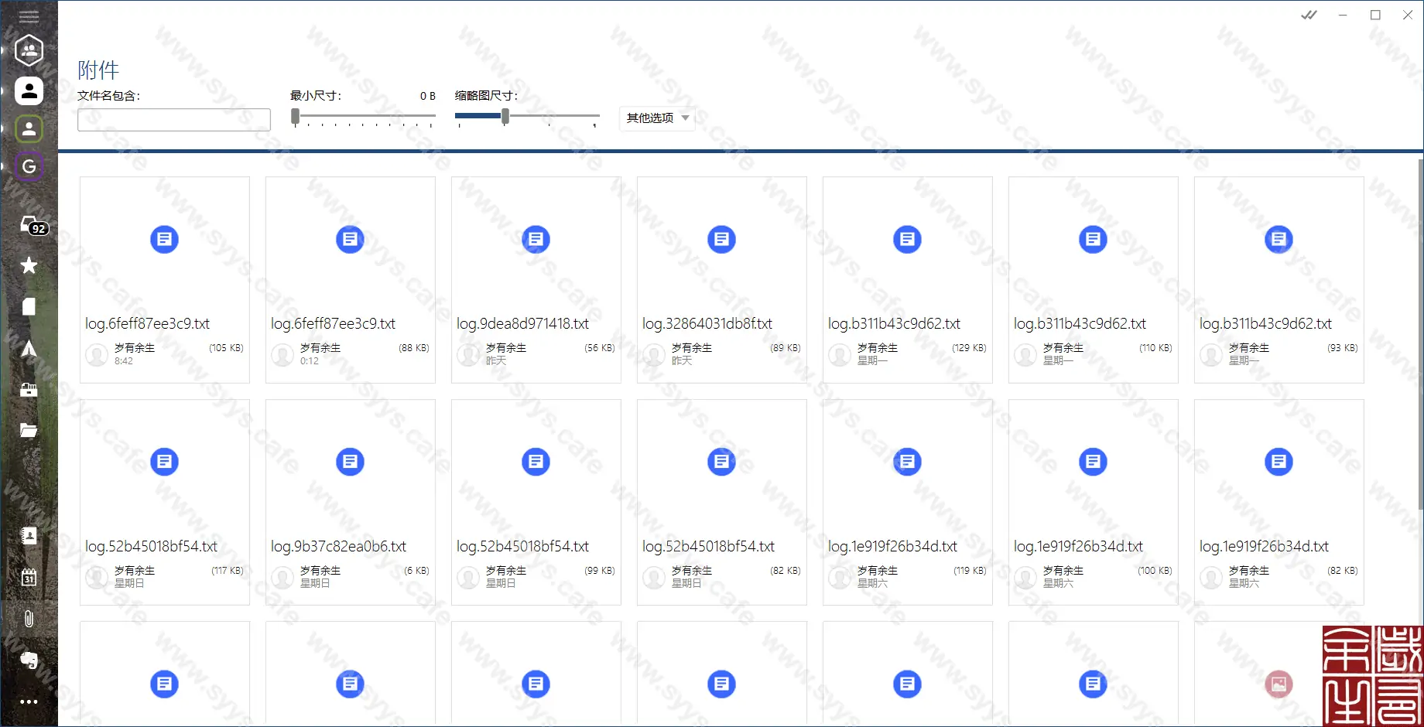Open the inbox with 92 badge
Screen dimensions: 1424x727
33,226
